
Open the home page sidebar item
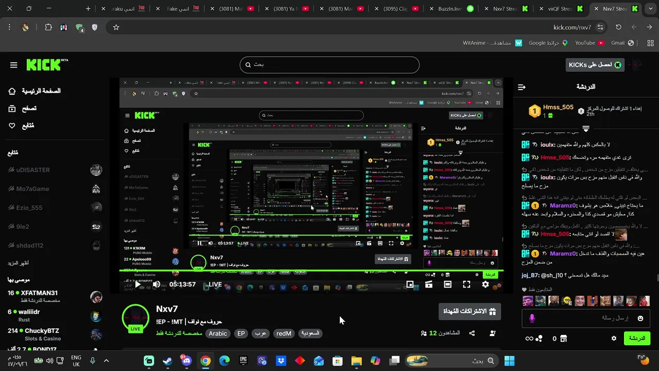pos(35,91)
